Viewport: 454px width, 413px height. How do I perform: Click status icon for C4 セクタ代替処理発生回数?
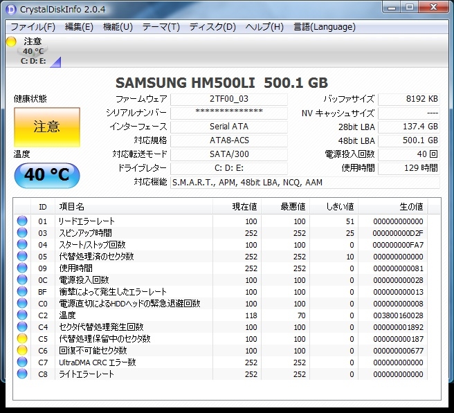tap(22, 327)
